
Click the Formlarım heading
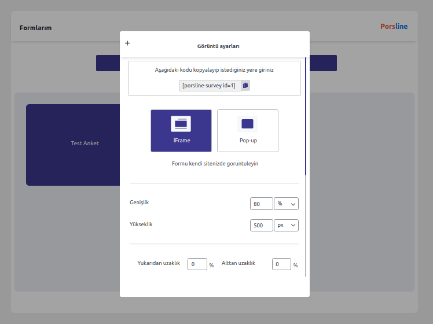pyautogui.click(x=36, y=28)
